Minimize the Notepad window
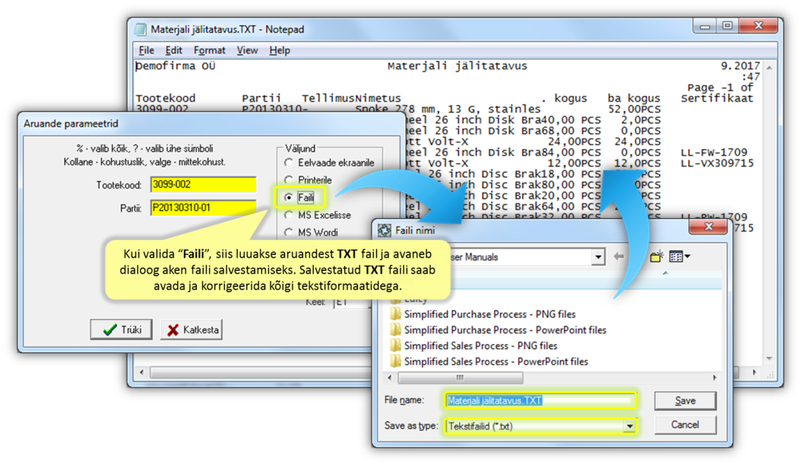This screenshot has height=465, width=801. 705,26
